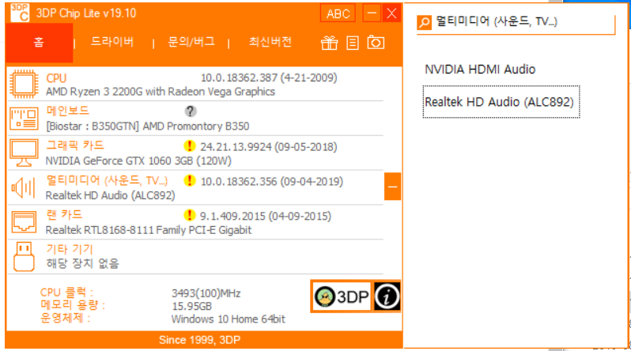Click the 멀티미디어 header in side panel
Viewport: 631px width, 351px height.
point(497,21)
